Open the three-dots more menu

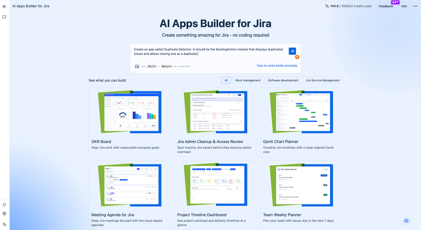tap(415, 6)
